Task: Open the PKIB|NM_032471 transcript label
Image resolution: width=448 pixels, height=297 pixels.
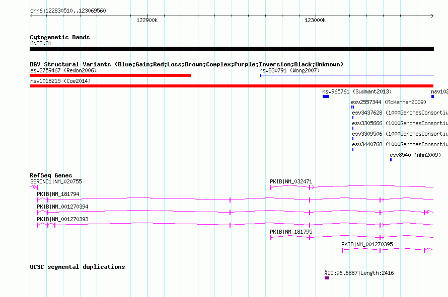Action: click(291, 181)
